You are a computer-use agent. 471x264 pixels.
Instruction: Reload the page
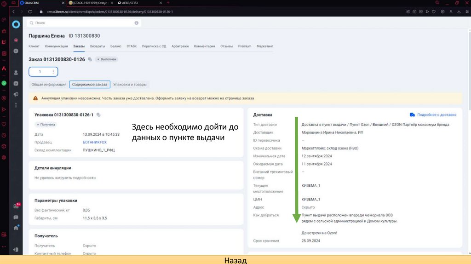30,11
